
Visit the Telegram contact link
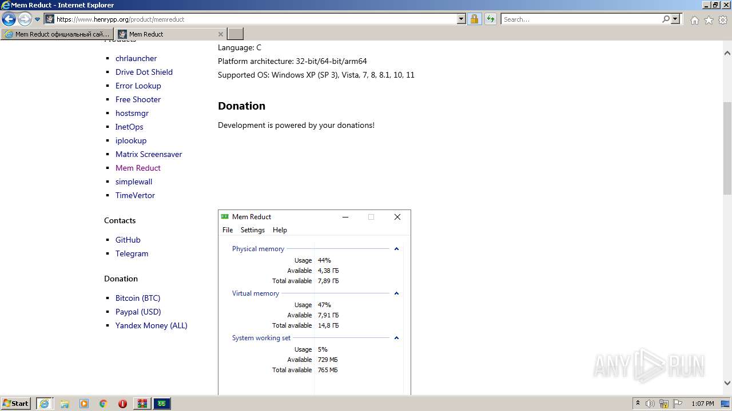point(132,253)
